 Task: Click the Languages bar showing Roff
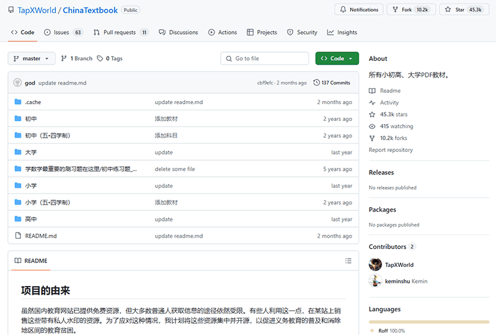(x=429, y=322)
